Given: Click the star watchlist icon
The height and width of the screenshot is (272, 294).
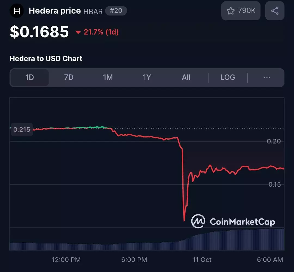Looking at the screenshot, I should (231, 11).
